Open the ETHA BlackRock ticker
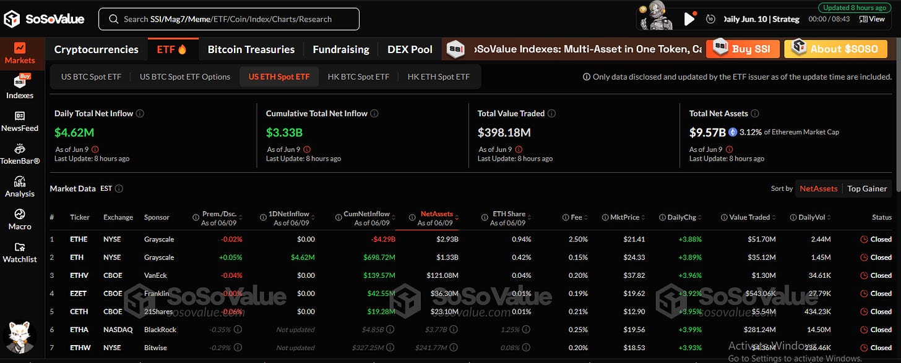 tap(80, 330)
